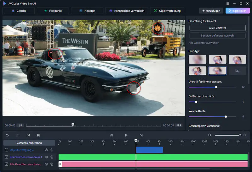
Task: Jump to next frame
Action: coord(141,135)
